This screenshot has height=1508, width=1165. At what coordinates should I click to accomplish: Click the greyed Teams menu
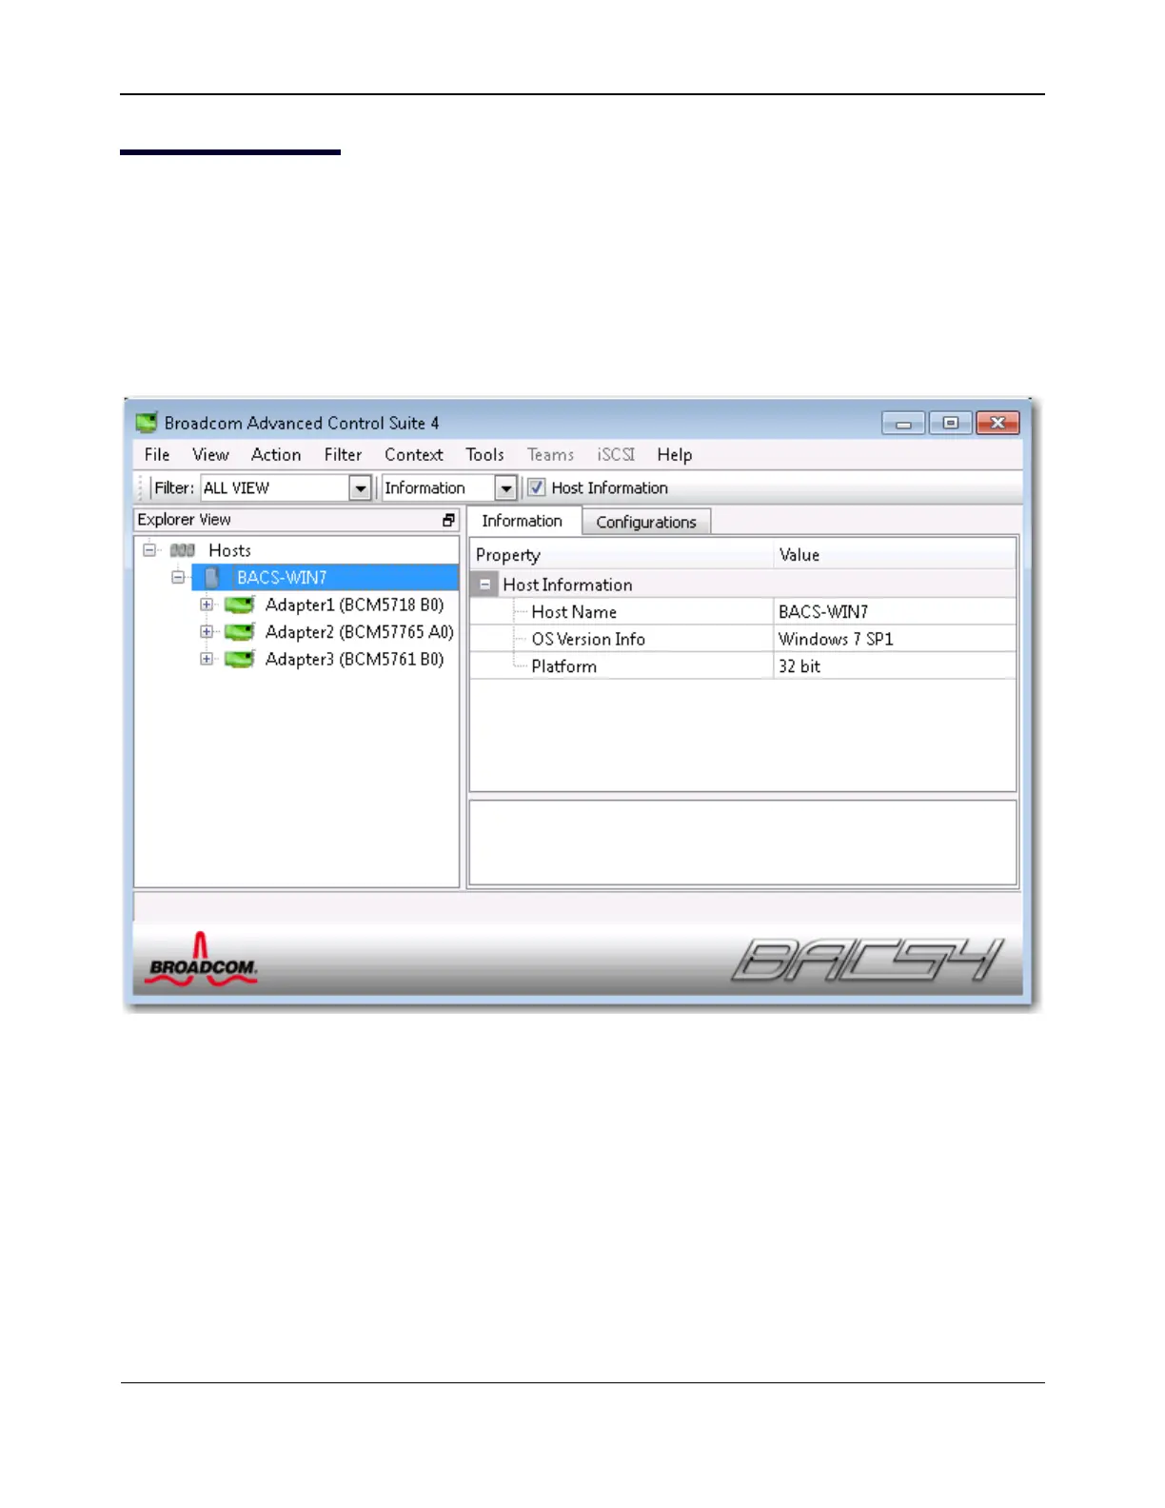coord(551,455)
